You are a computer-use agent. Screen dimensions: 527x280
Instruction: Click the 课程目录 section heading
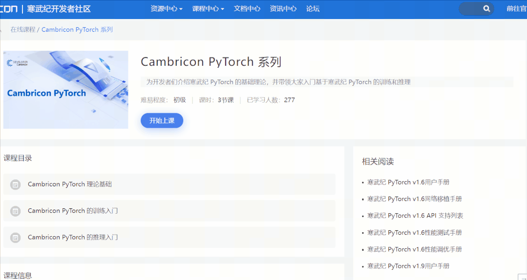click(18, 158)
